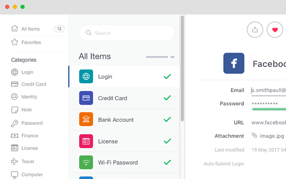Screen dimensions: 286x179
Task: Select the pink License icon
Action: (x=86, y=141)
